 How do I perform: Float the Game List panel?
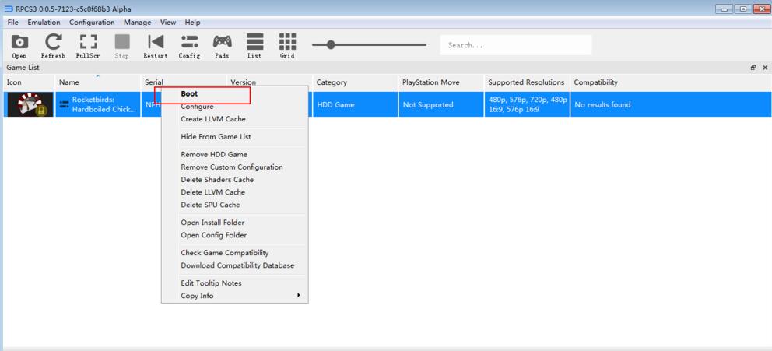[753, 68]
